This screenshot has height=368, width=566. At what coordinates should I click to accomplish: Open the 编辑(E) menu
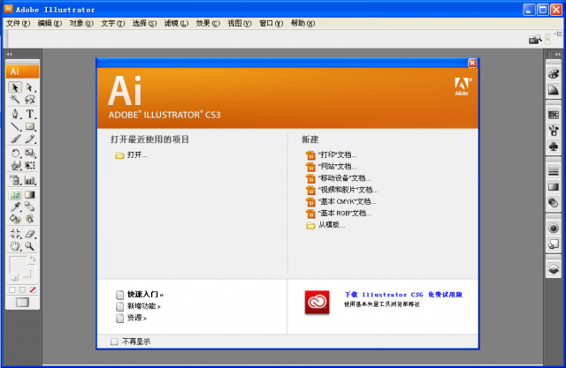[x=50, y=24]
